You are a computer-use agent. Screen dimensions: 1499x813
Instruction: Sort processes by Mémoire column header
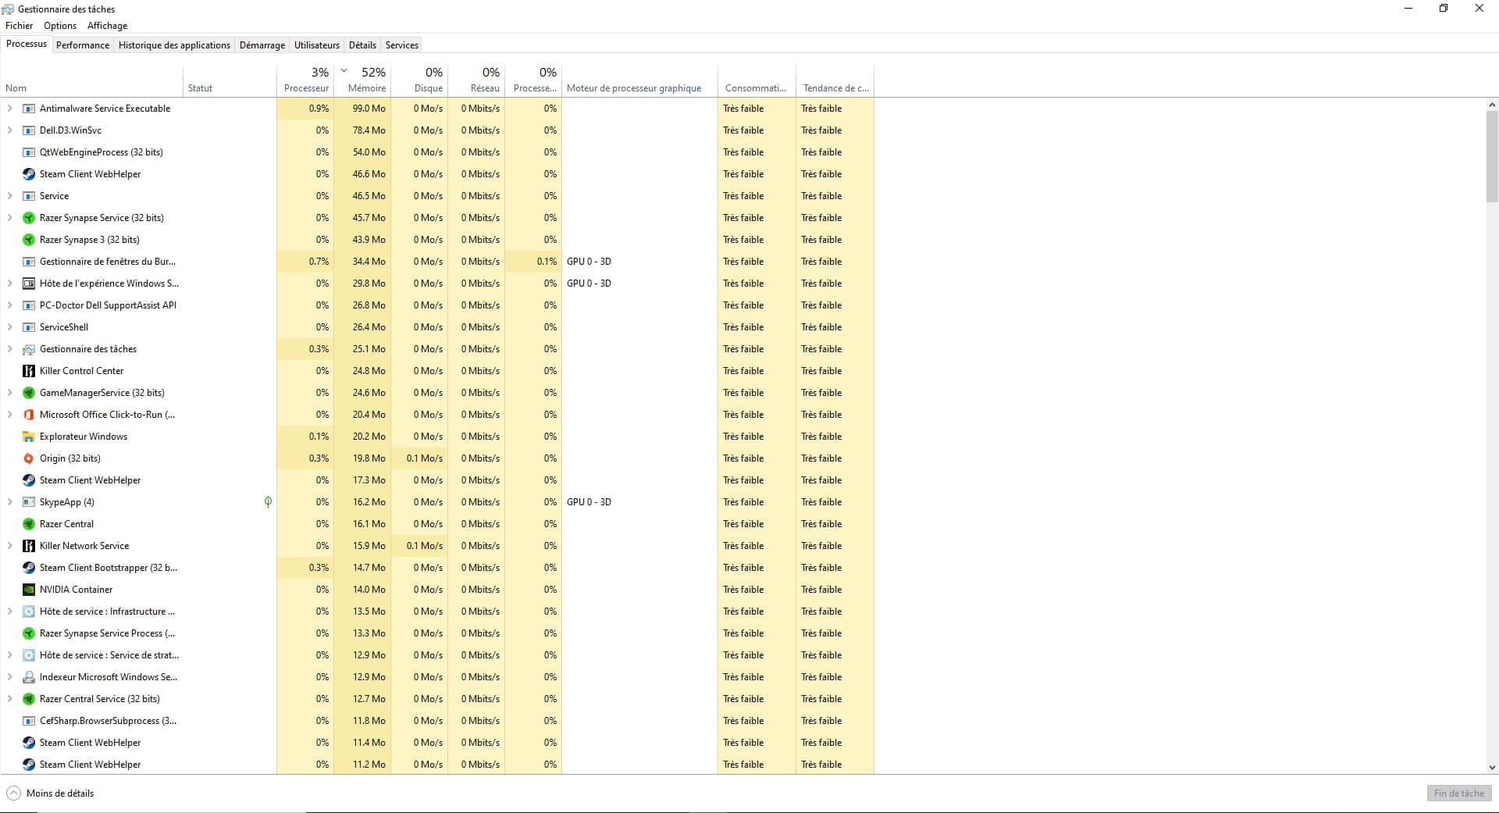pyautogui.click(x=366, y=87)
